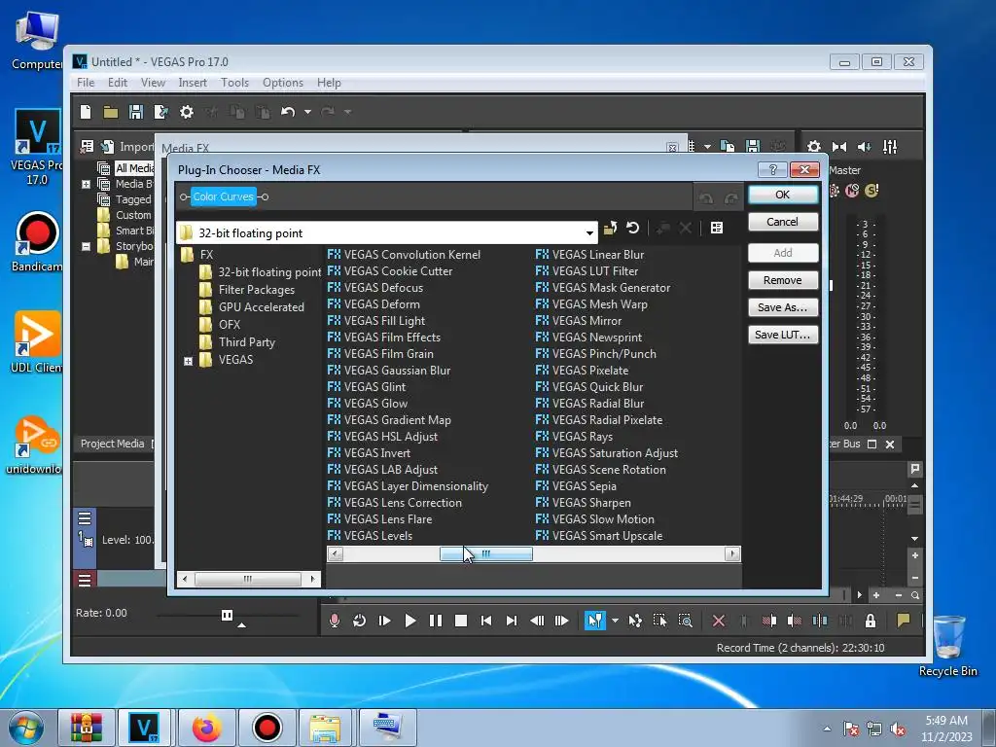Click the Undo arrow icon
The width and height of the screenshot is (996, 747).
coord(288,112)
